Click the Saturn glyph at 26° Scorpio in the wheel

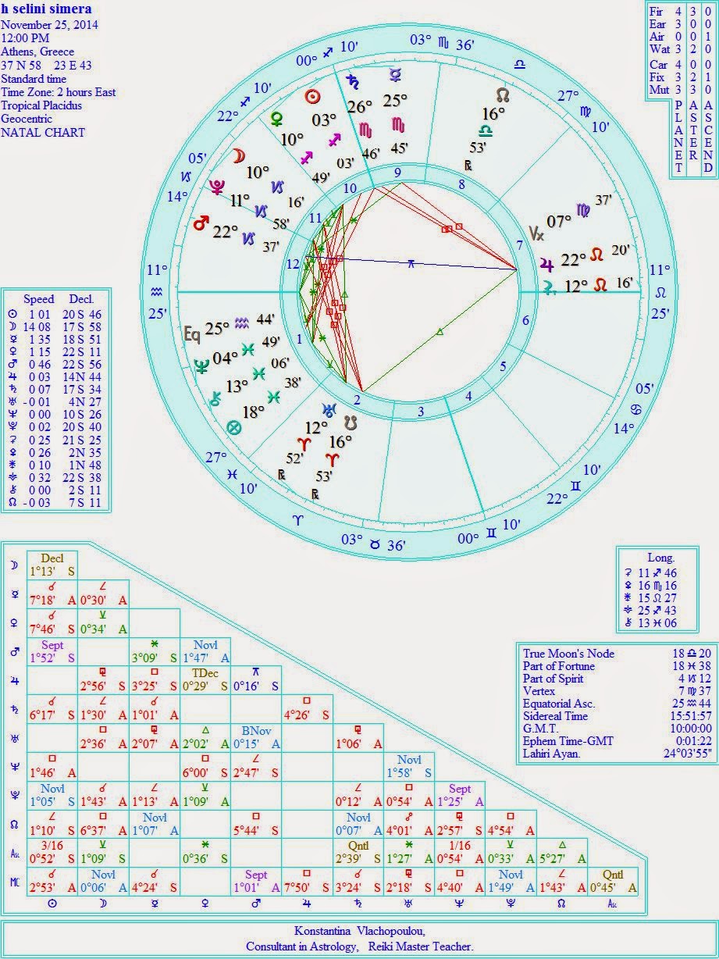click(354, 80)
